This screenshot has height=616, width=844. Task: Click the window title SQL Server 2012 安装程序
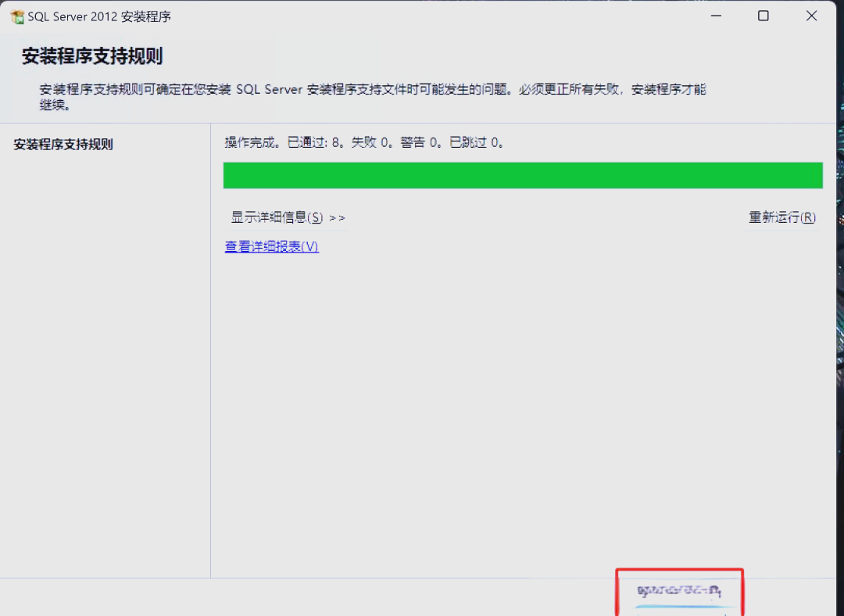tap(99, 16)
